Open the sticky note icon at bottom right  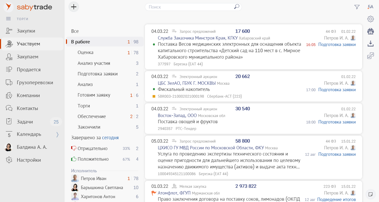(370, 194)
